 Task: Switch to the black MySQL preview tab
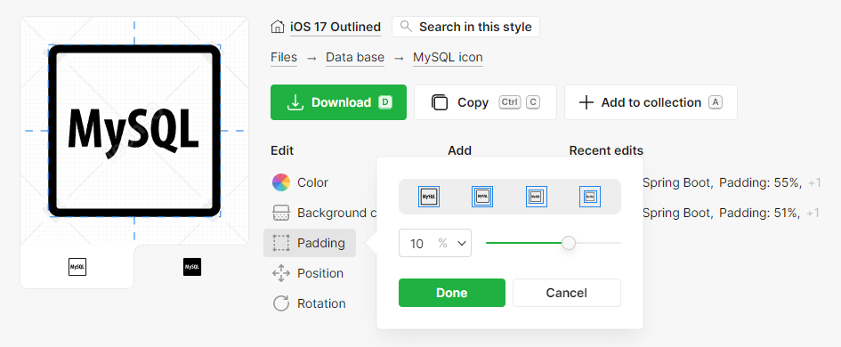(x=192, y=267)
